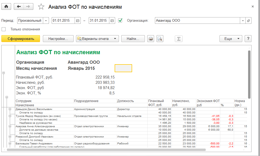Open print preview icon
This screenshot has width=260, height=156.
click(160, 39)
